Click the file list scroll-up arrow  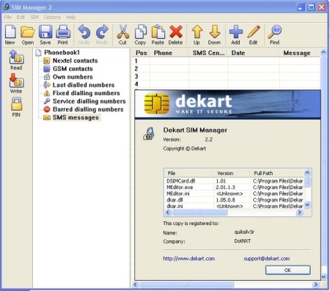[307, 173]
